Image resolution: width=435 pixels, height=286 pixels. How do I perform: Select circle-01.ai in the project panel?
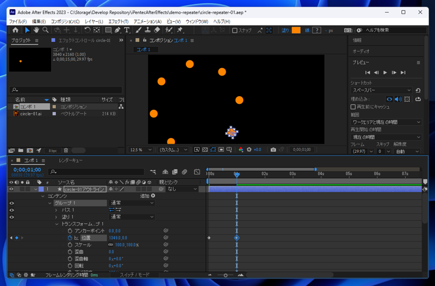tap(31, 114)
